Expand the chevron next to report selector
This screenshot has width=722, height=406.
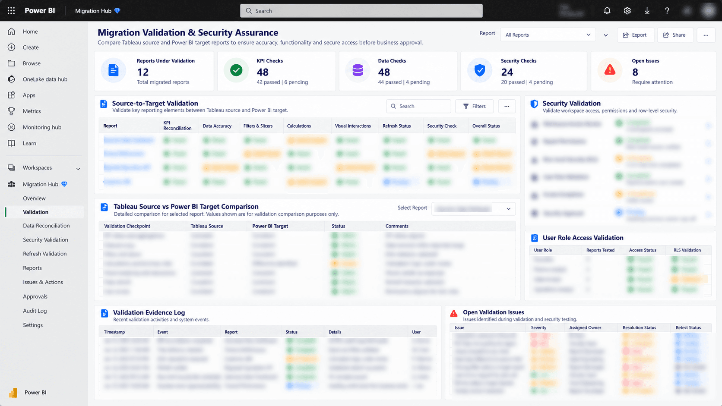(606, 35)
